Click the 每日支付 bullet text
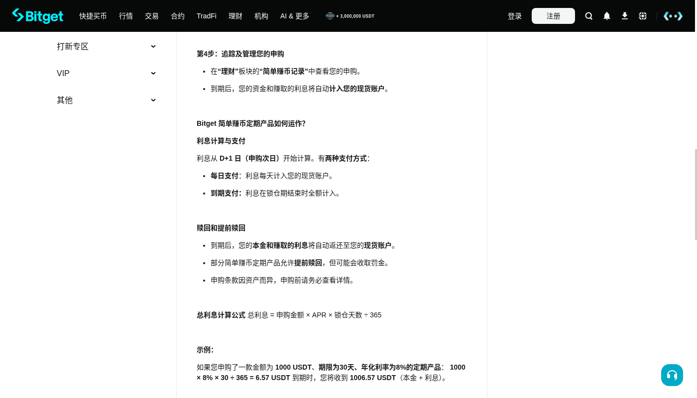 tap(273, 176)
